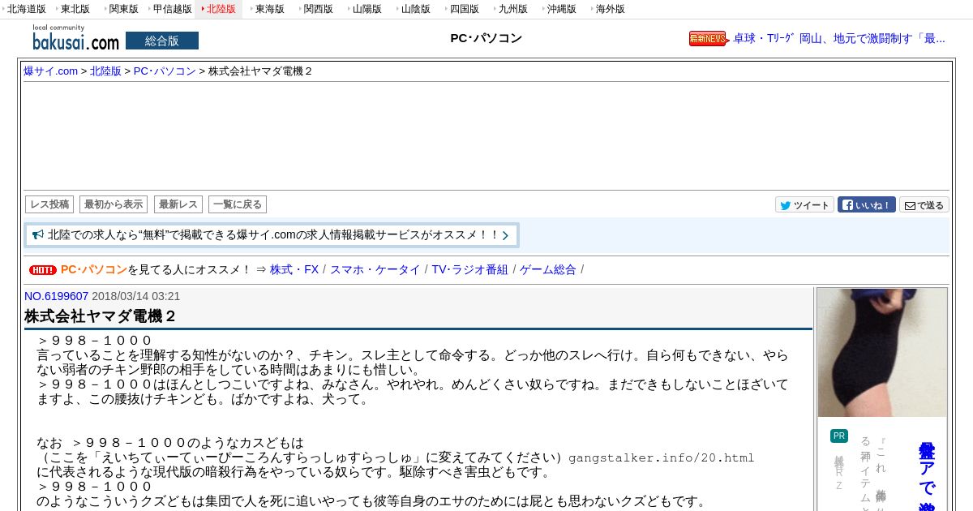Click the 最初から表示 button

tap(114, 204)
